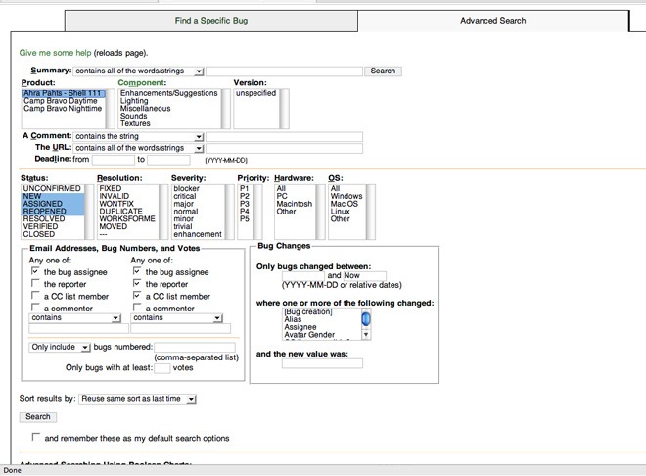
Task: Choose Sounds in the Component list
Action: click(133, 116)
